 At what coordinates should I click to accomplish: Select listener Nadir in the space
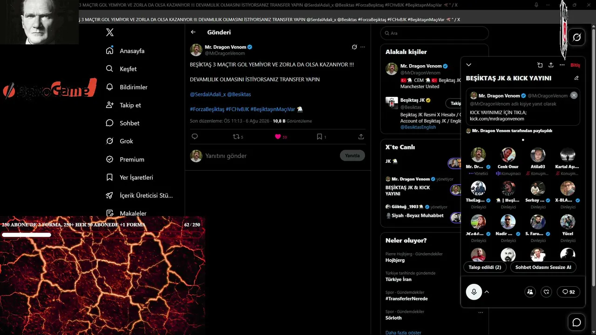tap(508, 222)
